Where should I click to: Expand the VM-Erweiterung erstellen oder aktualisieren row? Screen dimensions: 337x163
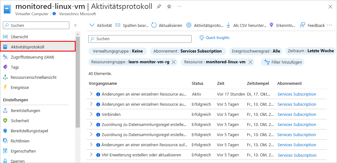(91, 154)
